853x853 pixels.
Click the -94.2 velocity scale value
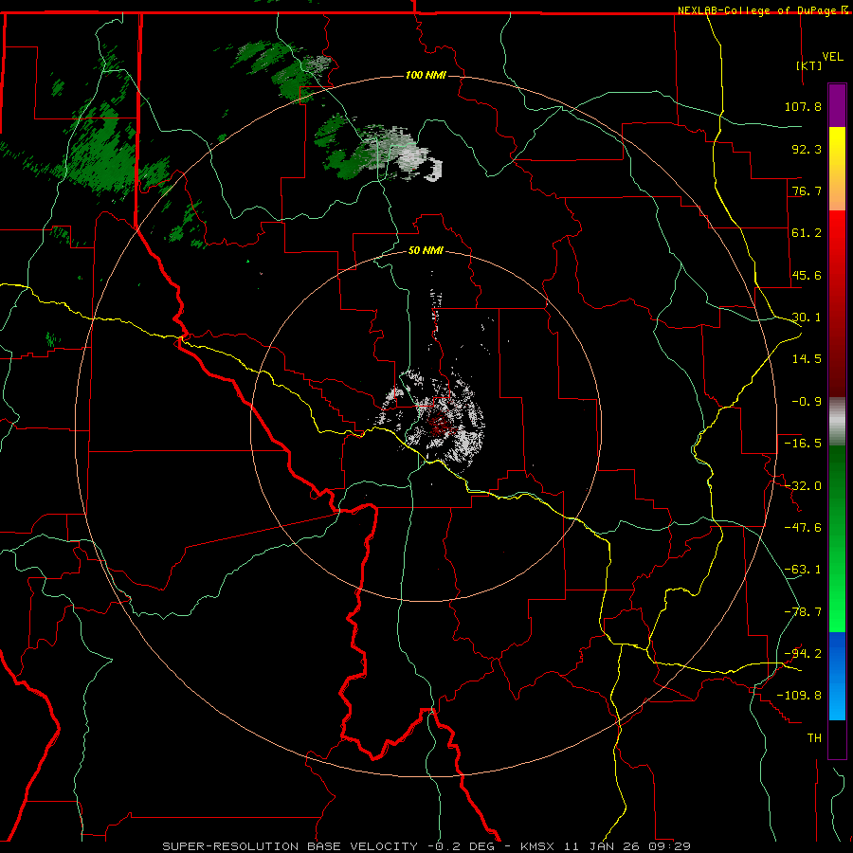(803, 654)
